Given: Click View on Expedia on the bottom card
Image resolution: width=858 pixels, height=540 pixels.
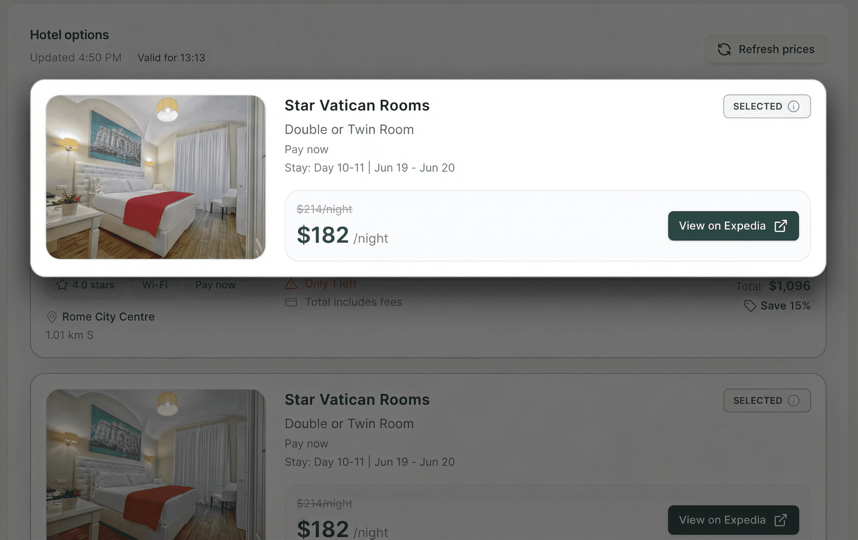Looking at the screenshot, I should point(723,520).
